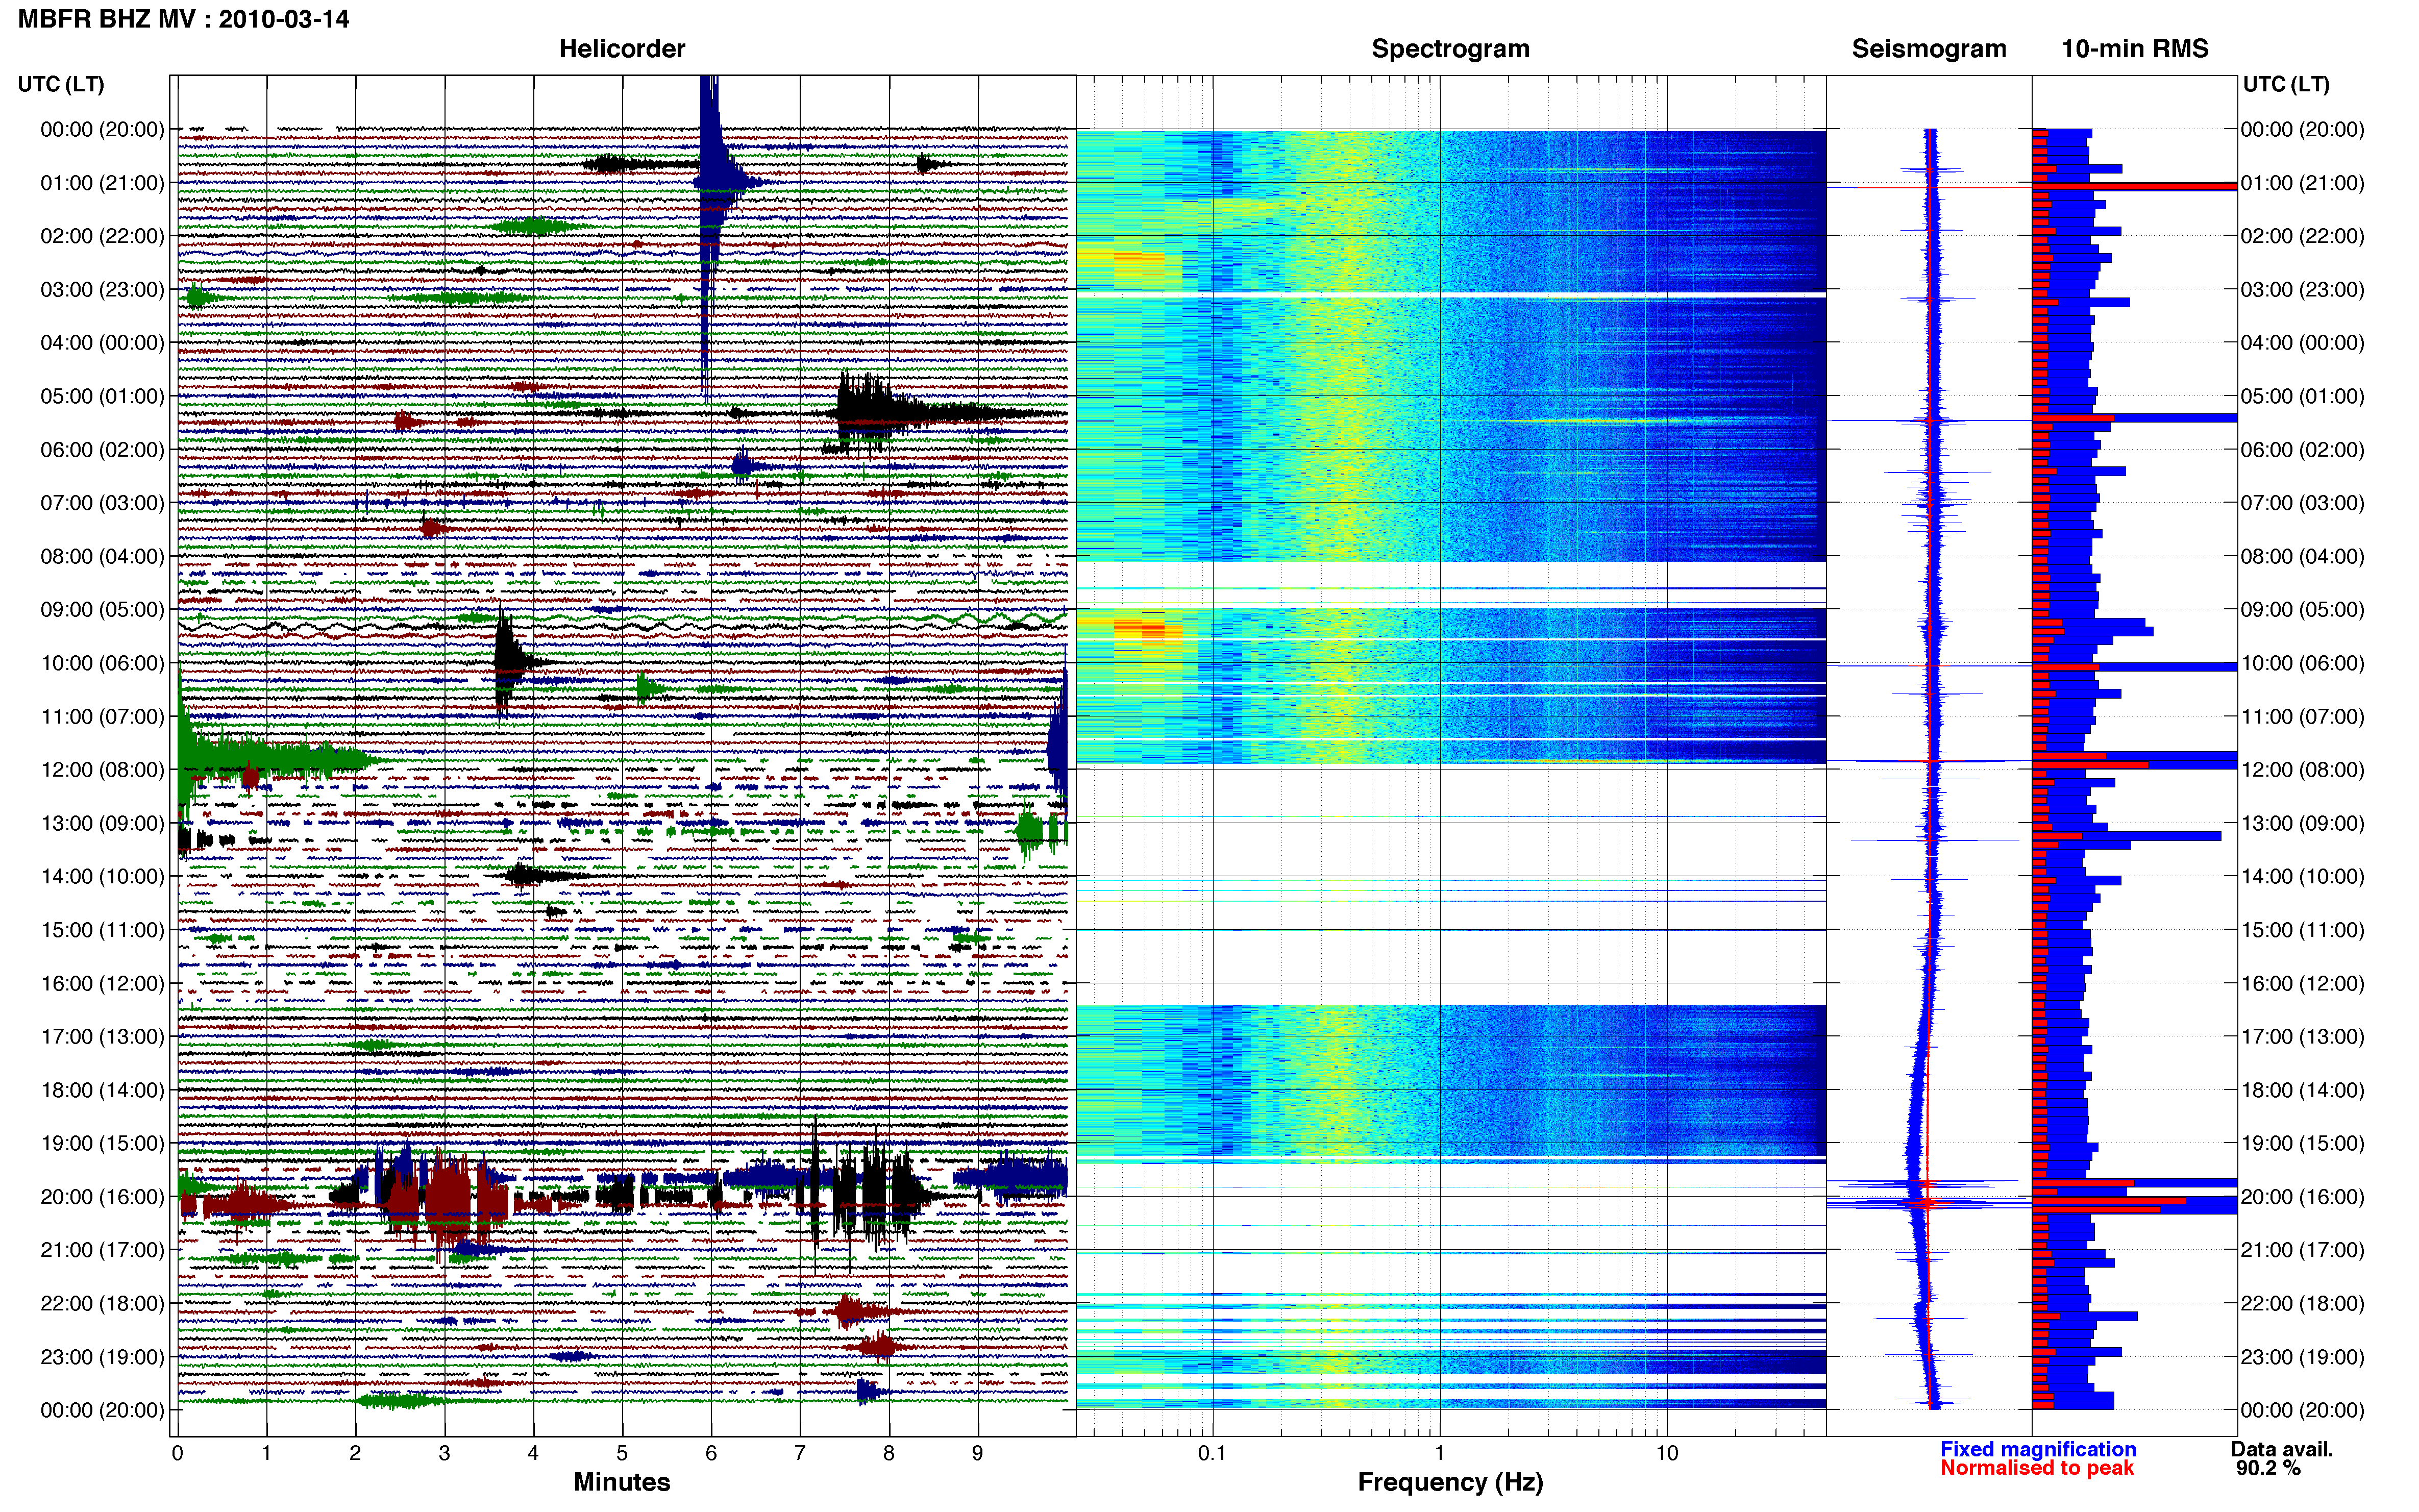Click left time label 12:00 (08:00)
This screenshot has height=1512, width=2419.
[103, 770]
